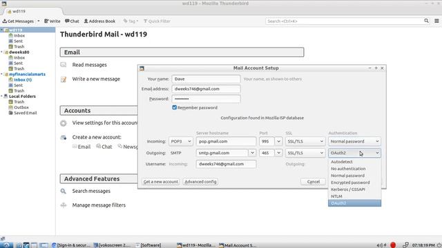Open the Incoming protocol POP3 dropdown

(181, 141)
